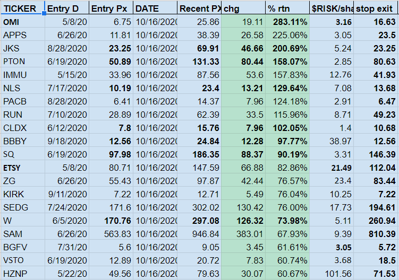Select BGFV return 61.61%

tap(287, 247)
